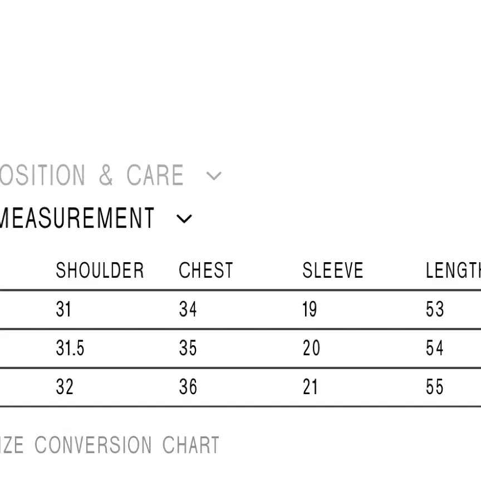Screen dimensions: 481x481
Task: Select the Length column header
Action: (453, 270)
